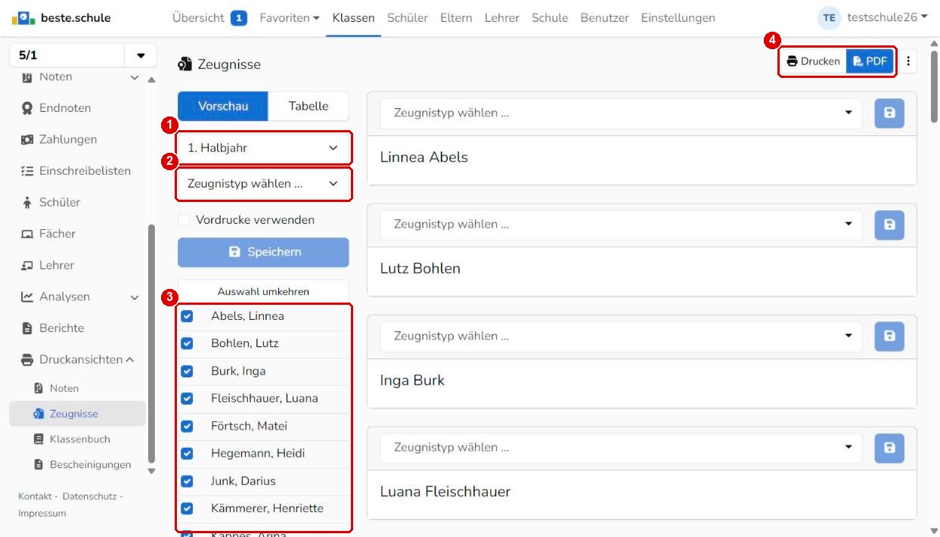940x537 pixels.
Task: Click the Bescheinigungen file icon in sidebar
Action: 39,464
